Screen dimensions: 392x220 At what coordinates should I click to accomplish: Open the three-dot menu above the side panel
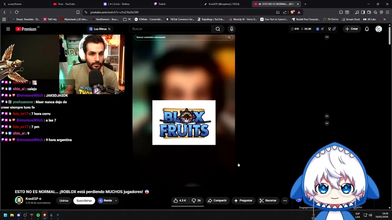[x=327, y=37]
